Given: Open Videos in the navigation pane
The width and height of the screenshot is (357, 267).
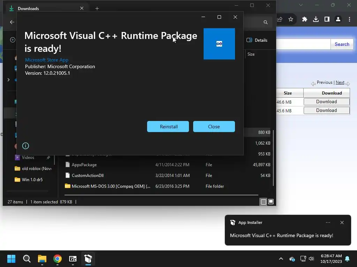Looking at the screenshot, I should [28, 157].
